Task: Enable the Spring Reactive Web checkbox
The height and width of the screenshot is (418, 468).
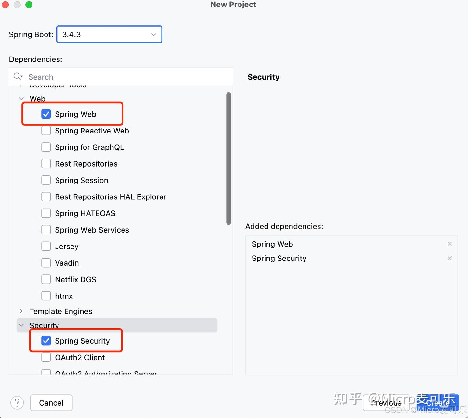Action: pyautogui.click(x=46, y=131)
